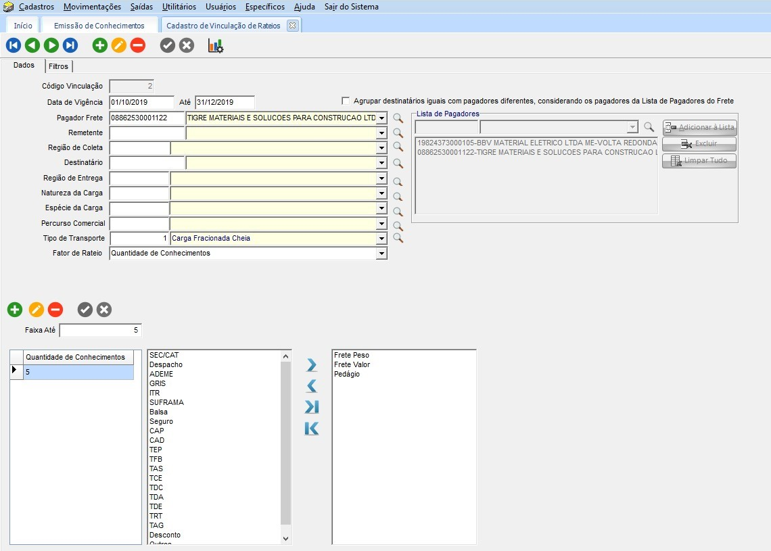Expand the Fator de Rateio dropdown

[381, 254]
